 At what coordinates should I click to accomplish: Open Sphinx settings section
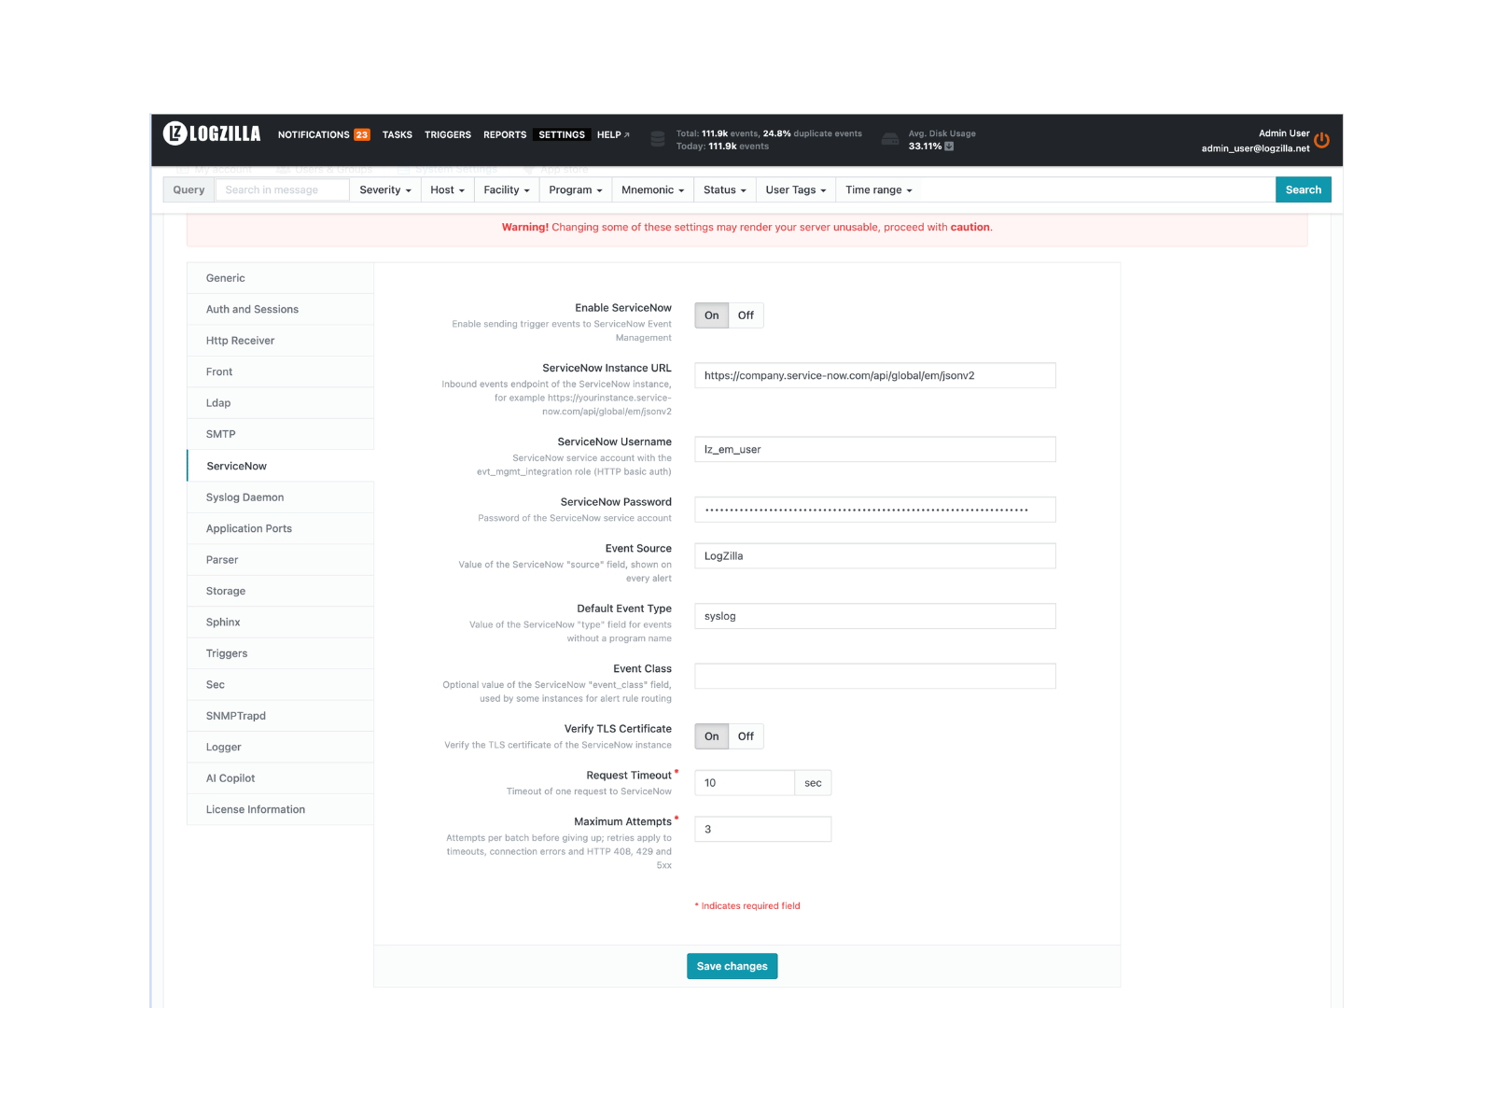tap(281, 623)
